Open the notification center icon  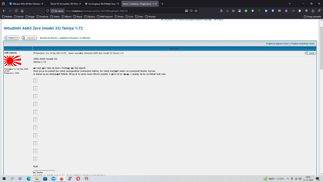click(x=318, y=178)
